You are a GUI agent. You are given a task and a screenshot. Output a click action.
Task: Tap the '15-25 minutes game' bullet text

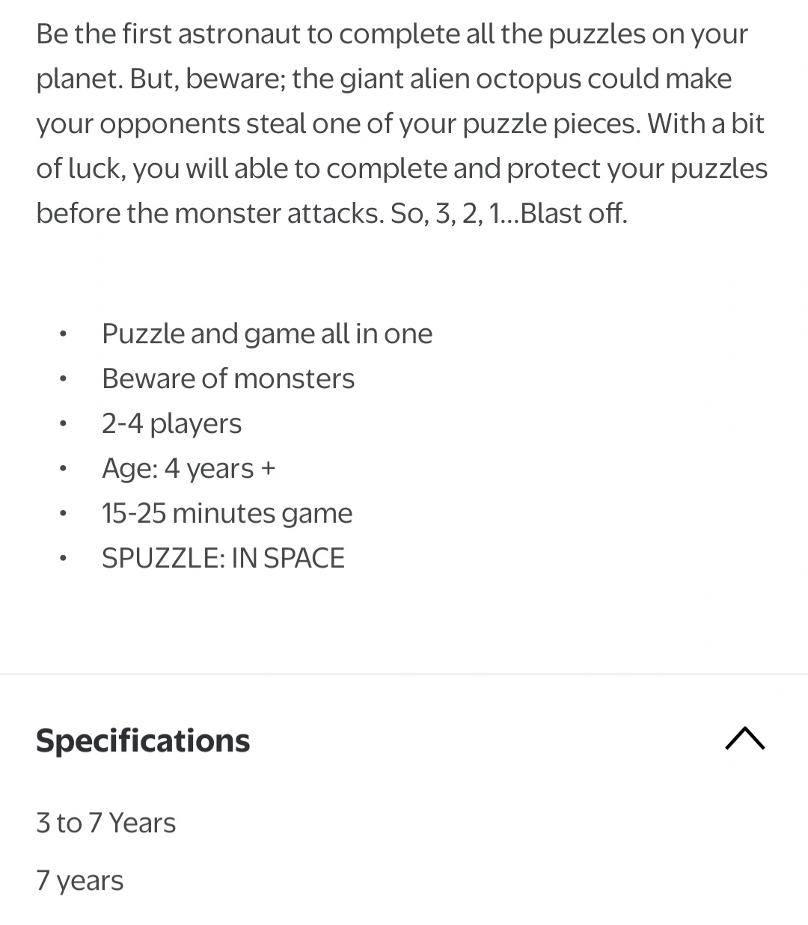click(x=227, y=513)
